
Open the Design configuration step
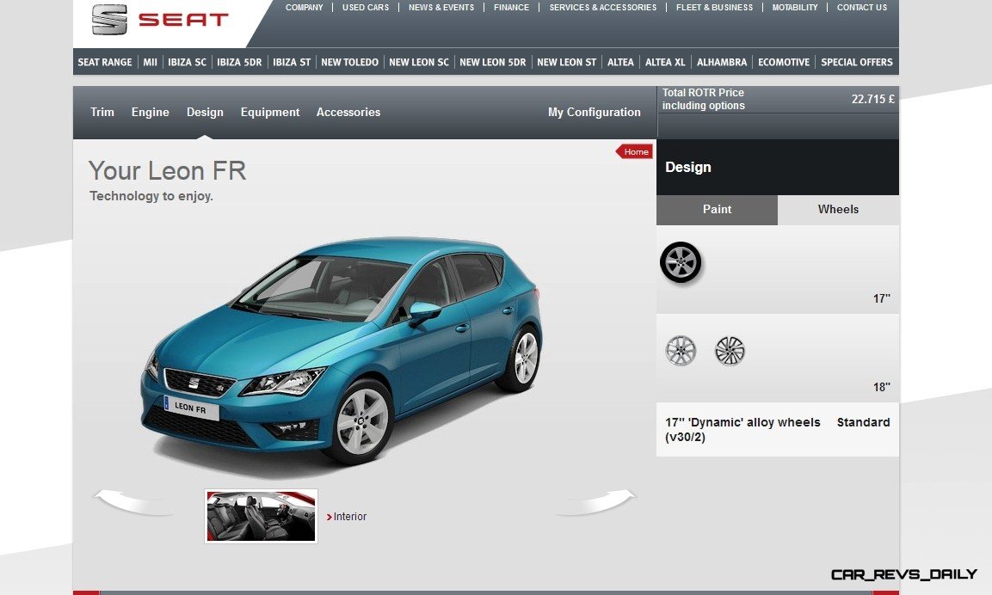point(205,112)
